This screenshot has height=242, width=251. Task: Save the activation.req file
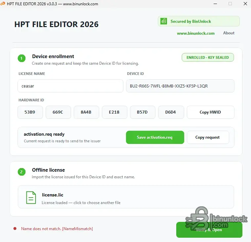pyautogui.click(x=155, y=137)
